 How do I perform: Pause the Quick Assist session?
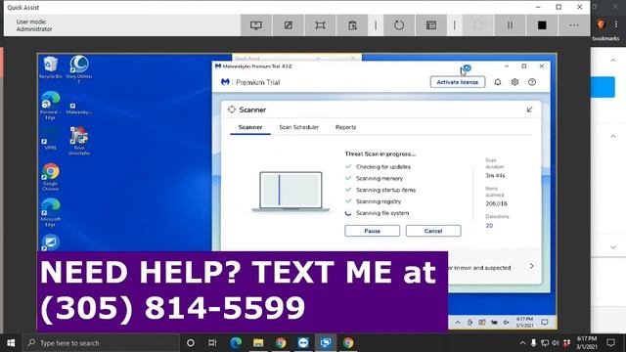(510, 25)
